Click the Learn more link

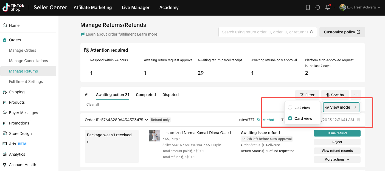click(147, 34)
